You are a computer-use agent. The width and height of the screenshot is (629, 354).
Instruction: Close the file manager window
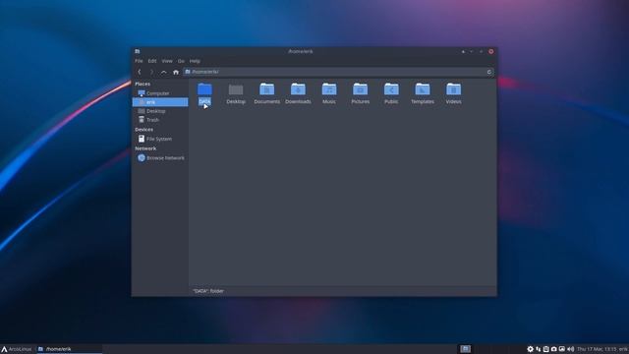pos(491,51)
